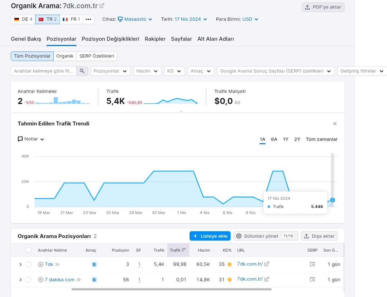View SERP snapshot icon for 7 dakika com row
Image resolution: width=387 pixels, height=297 pixels.
click(x=312, y=280)
